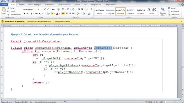Apply subscript formatting
The height and width of the screenshot is (103, 184).
tap(40, 13)
